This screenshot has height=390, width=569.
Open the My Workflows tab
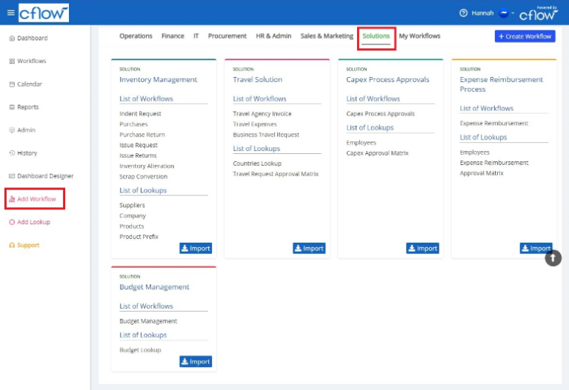click(419, 36)
